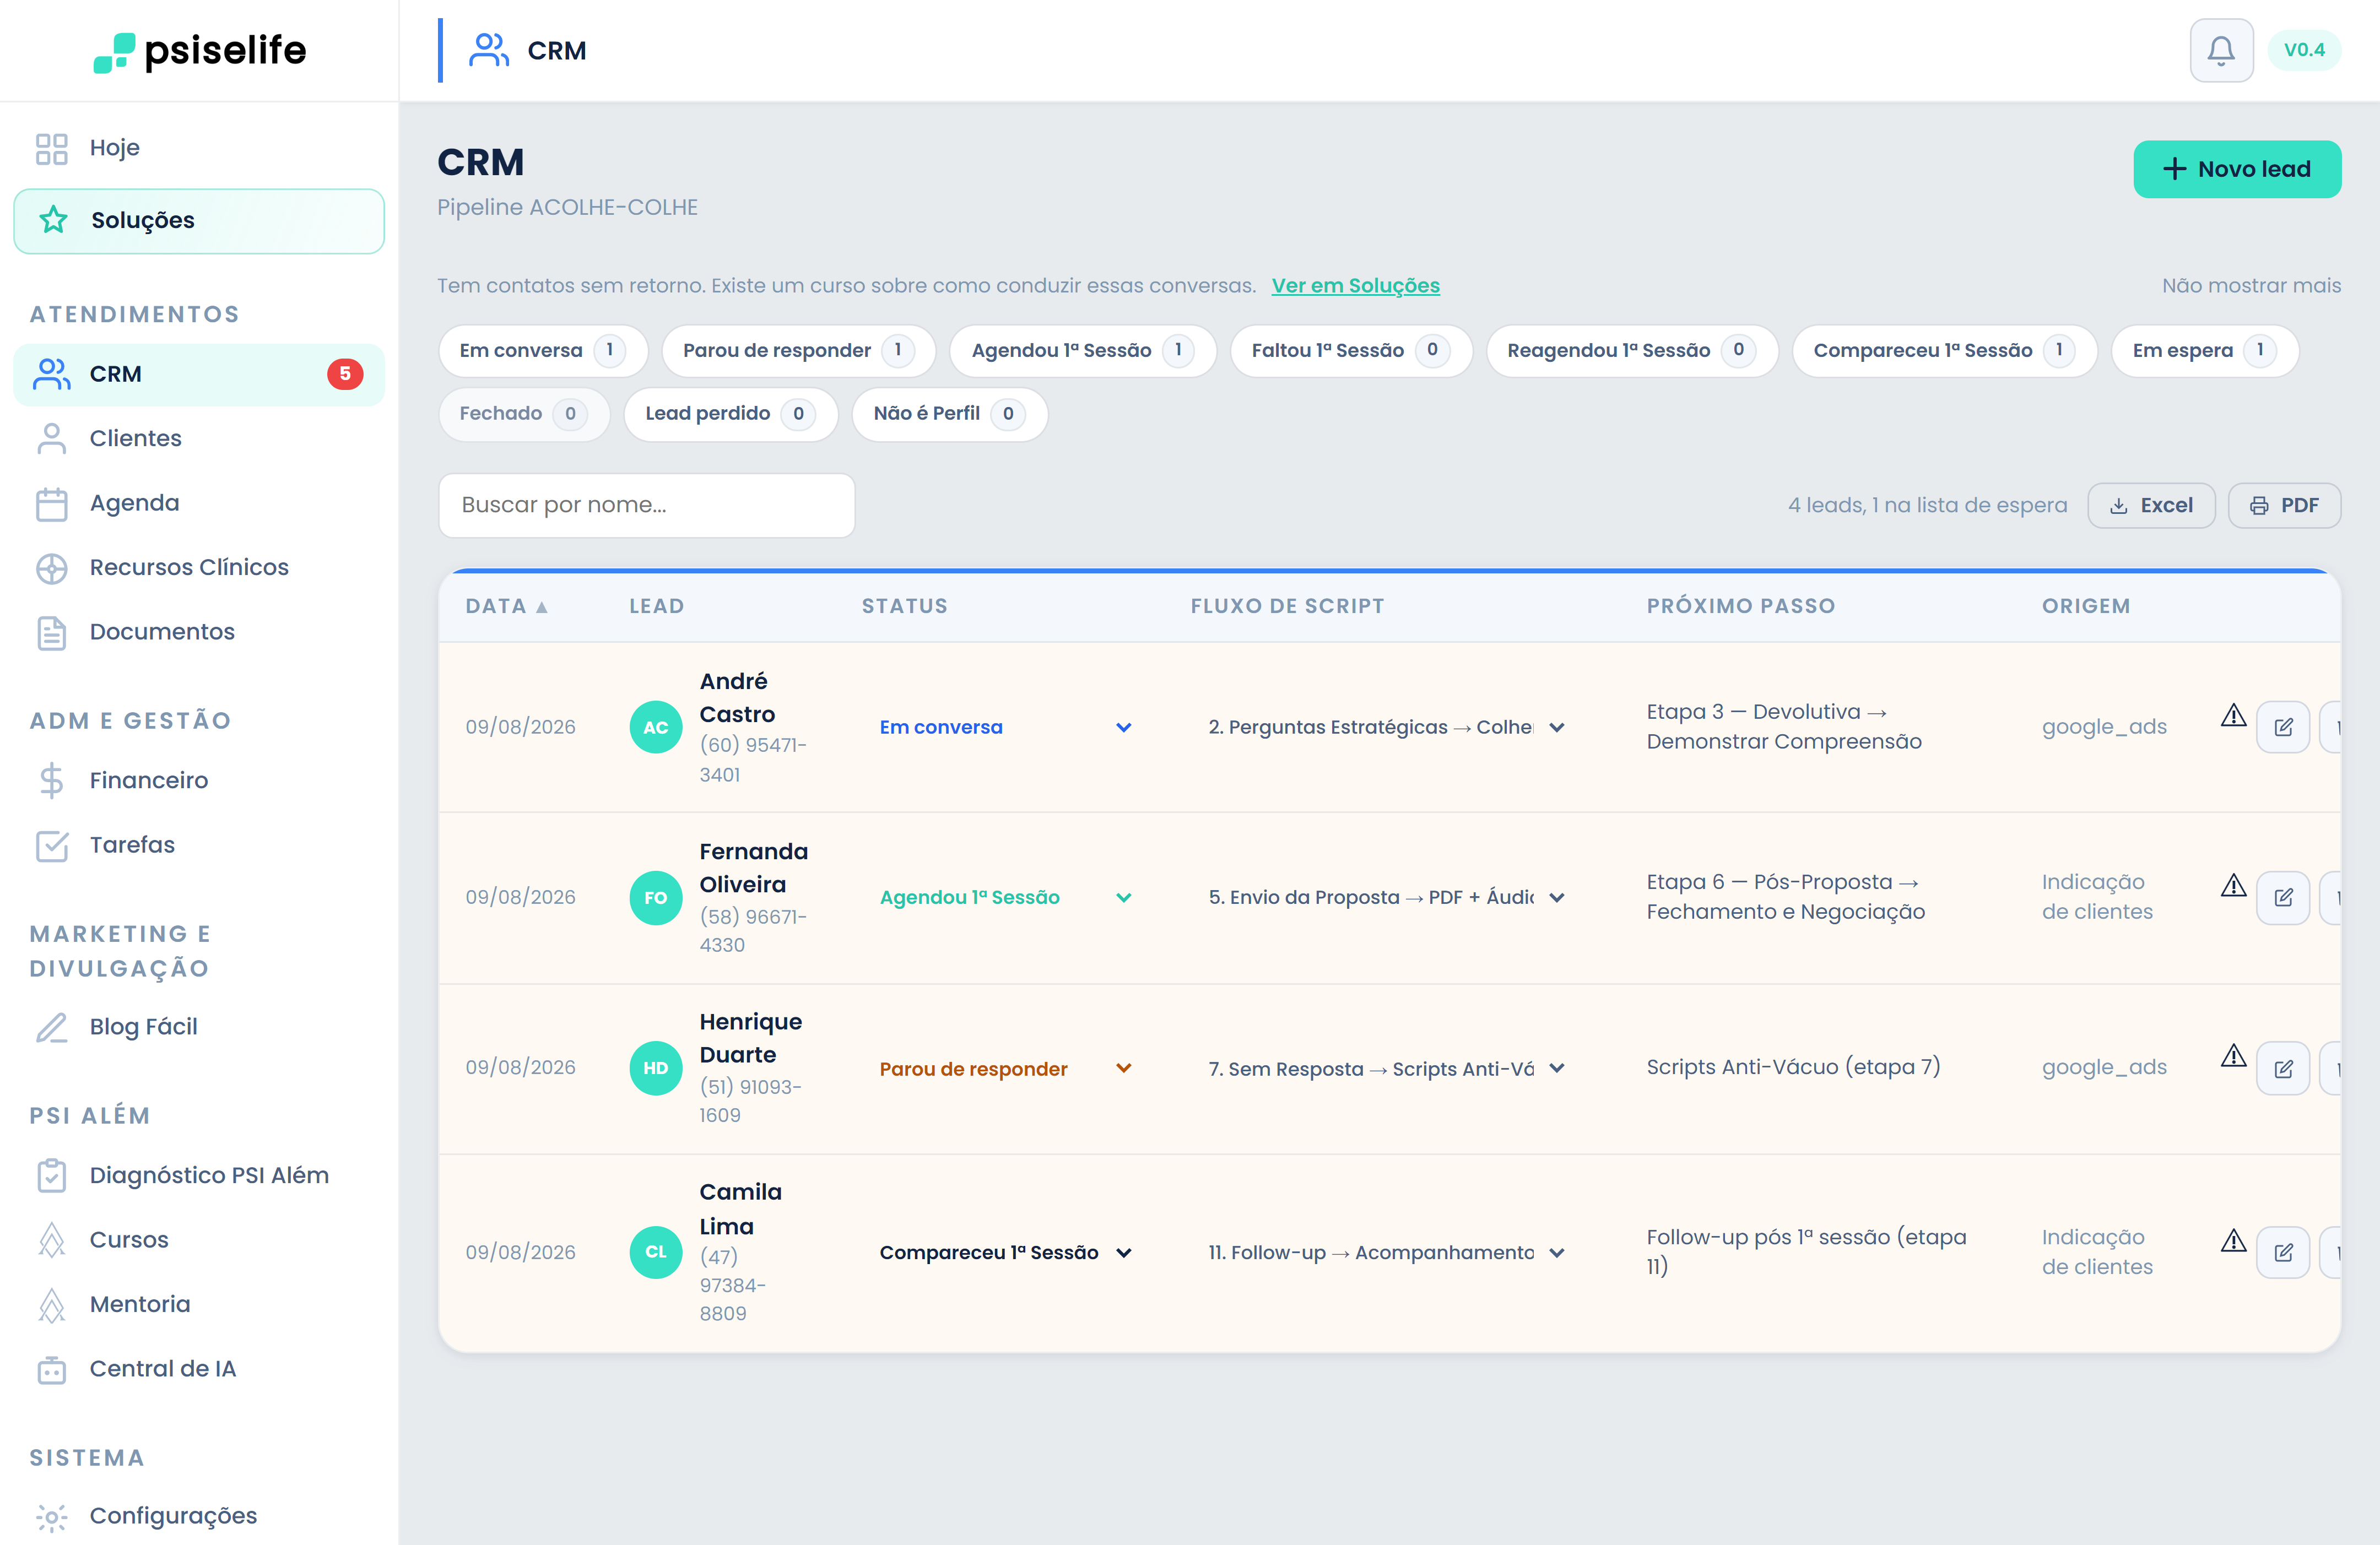The height and width of the screenshot is (1545, 2380).
Task: Open Compareceu 1ª Sessão status dropdown for Camila
Action: click(1005, 1252)
